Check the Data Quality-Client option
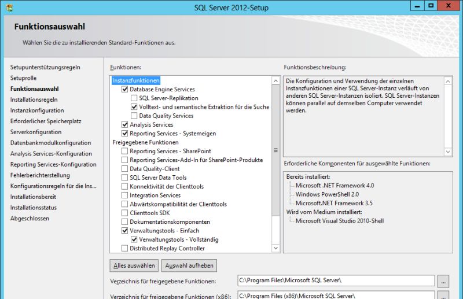Image resolution: width=463 pixels, height=299 pixels. 124,169
